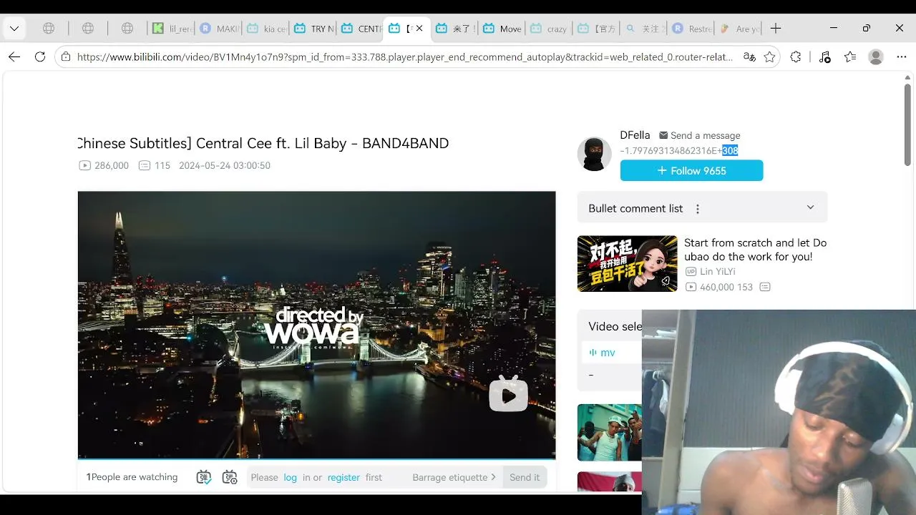Click the 'log' in link

click(x=290, y=477)
